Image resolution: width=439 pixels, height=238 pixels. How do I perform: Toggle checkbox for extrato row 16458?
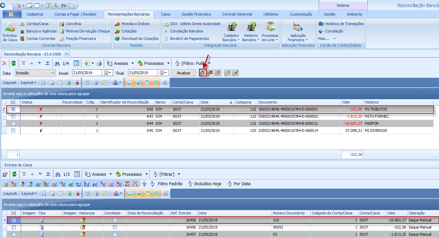coord(14,220)
